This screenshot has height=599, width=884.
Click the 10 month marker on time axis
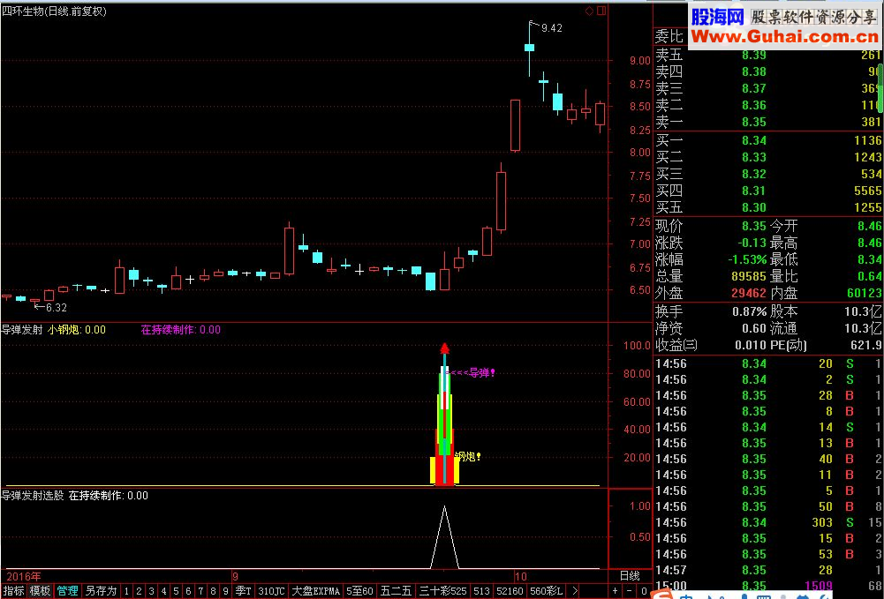click(520, 576)
